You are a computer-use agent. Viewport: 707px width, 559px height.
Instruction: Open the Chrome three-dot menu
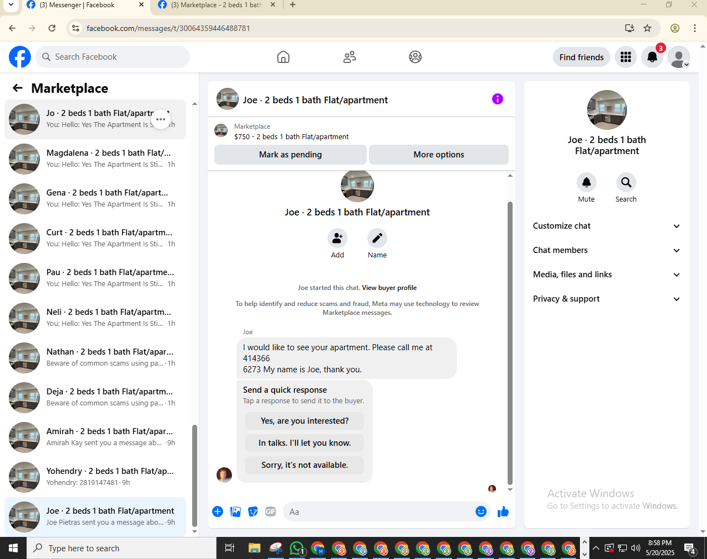[x=695, y=28]
